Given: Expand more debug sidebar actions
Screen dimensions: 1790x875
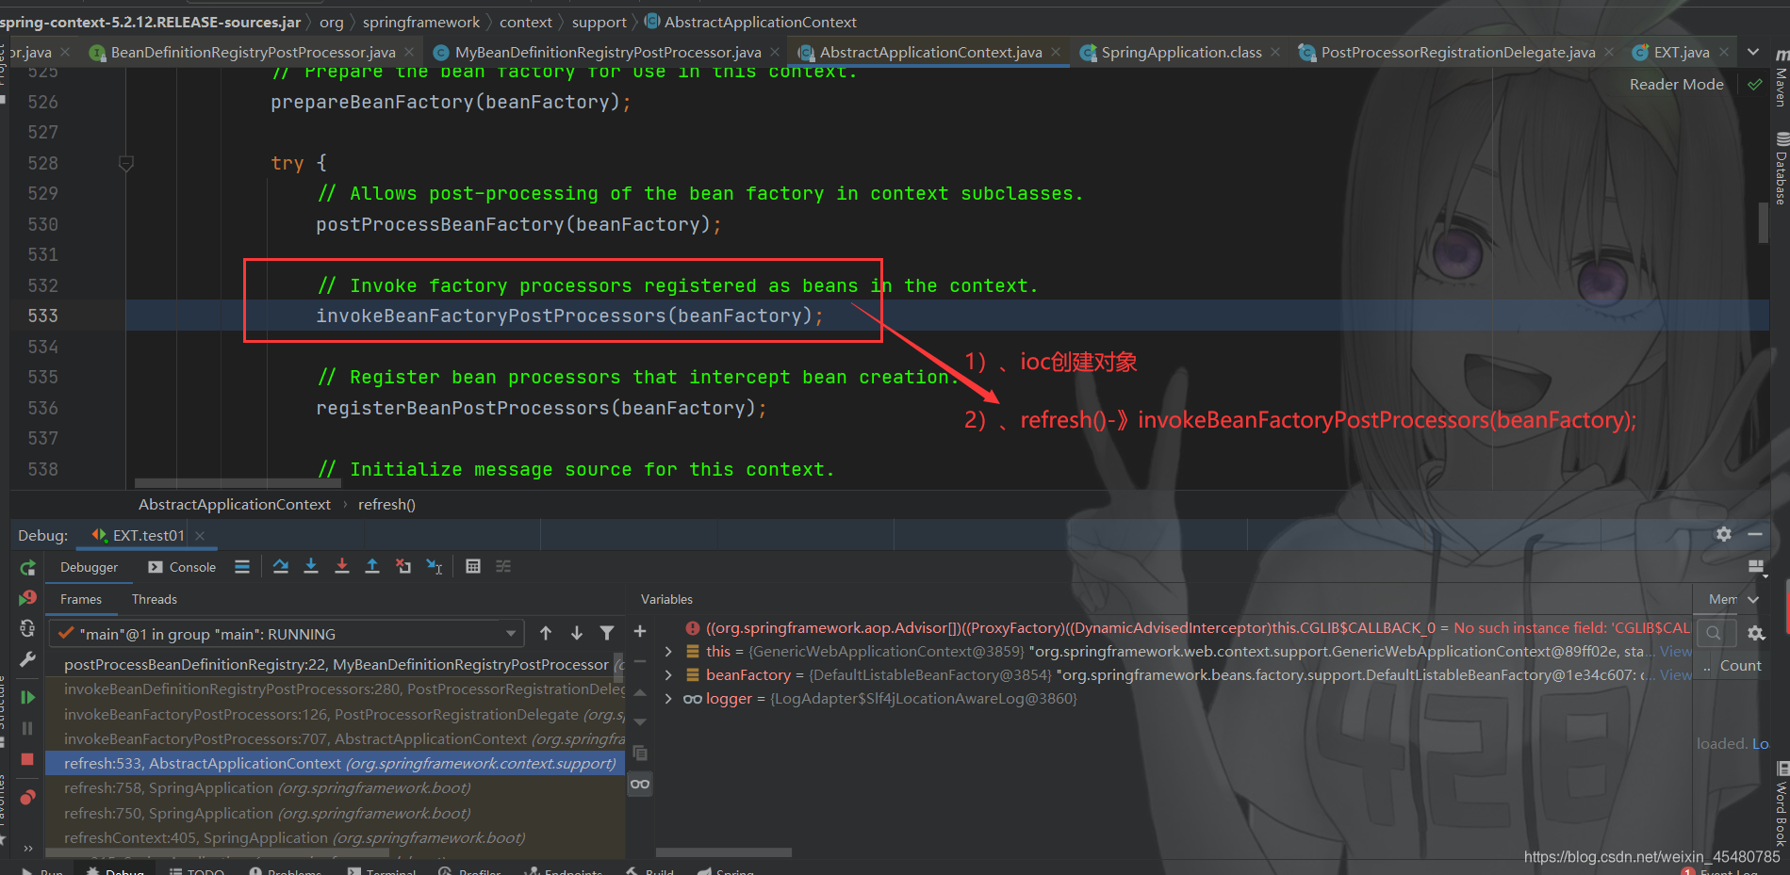Looking at the screenshot, I should (x=27, y=848).
